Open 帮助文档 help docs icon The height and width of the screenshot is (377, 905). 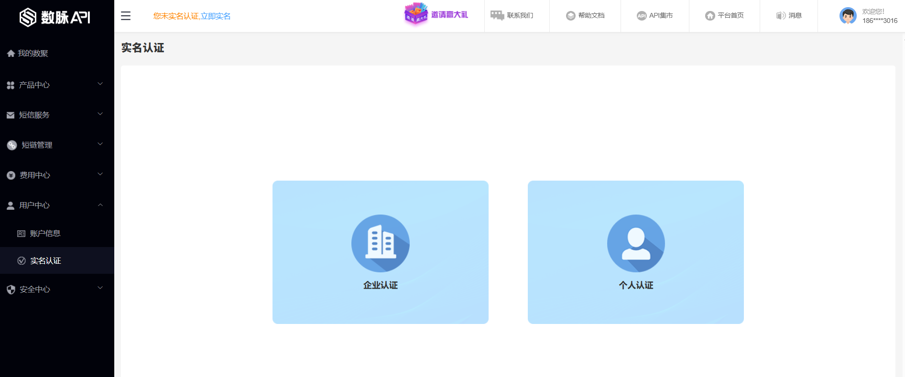coord(570,16)
